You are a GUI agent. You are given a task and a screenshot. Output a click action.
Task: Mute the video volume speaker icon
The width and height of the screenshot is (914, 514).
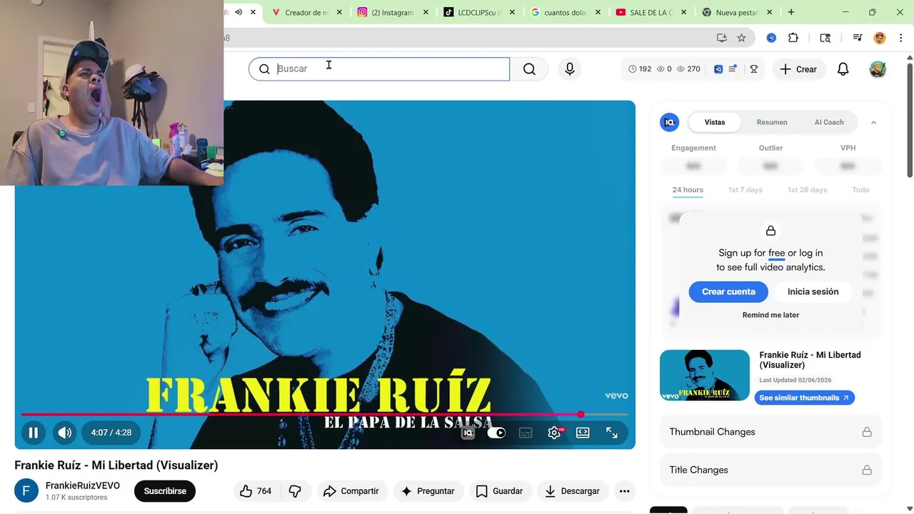tap(64, 433)
